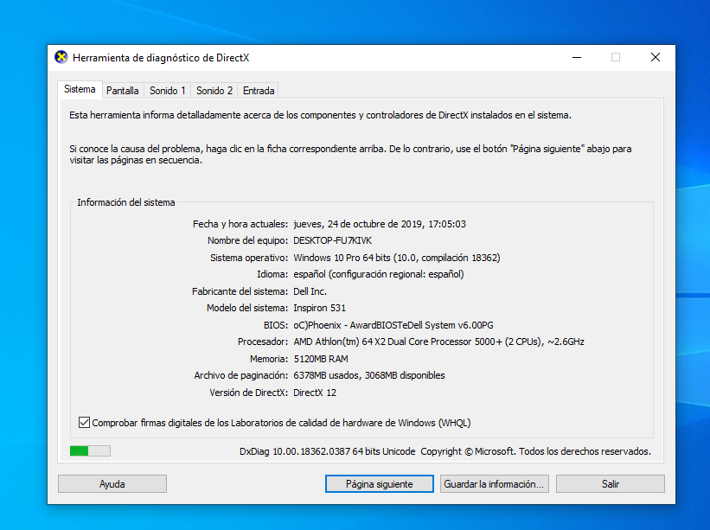
Task: Click the model value Inspiron 531
Action: (320, 308)
